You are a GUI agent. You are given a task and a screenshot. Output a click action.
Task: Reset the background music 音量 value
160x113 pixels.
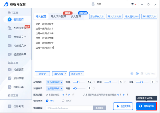coord(94,88)
